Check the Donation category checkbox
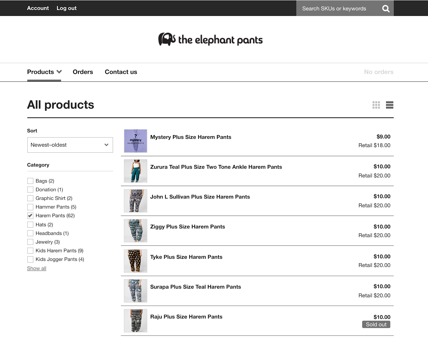 30,190
